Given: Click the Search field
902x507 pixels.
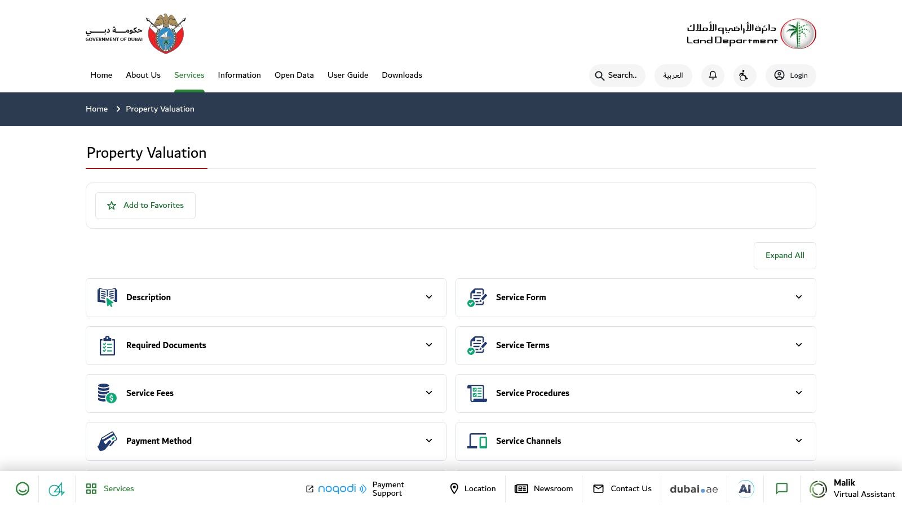Looking at the screenshot, I should point(617,75).
